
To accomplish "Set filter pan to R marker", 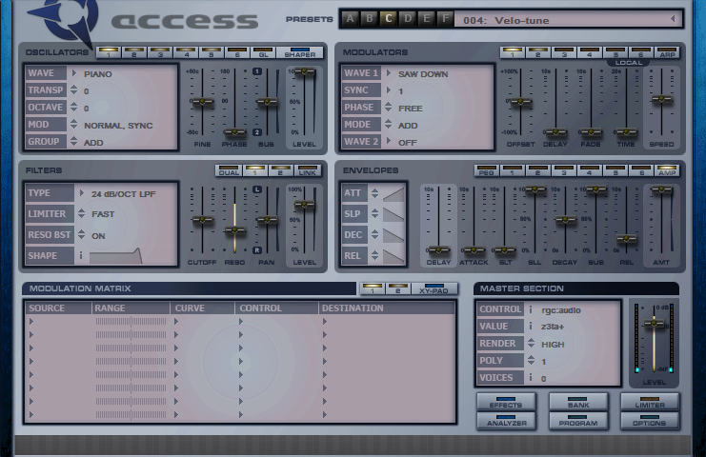I will [x=257, y=250].
